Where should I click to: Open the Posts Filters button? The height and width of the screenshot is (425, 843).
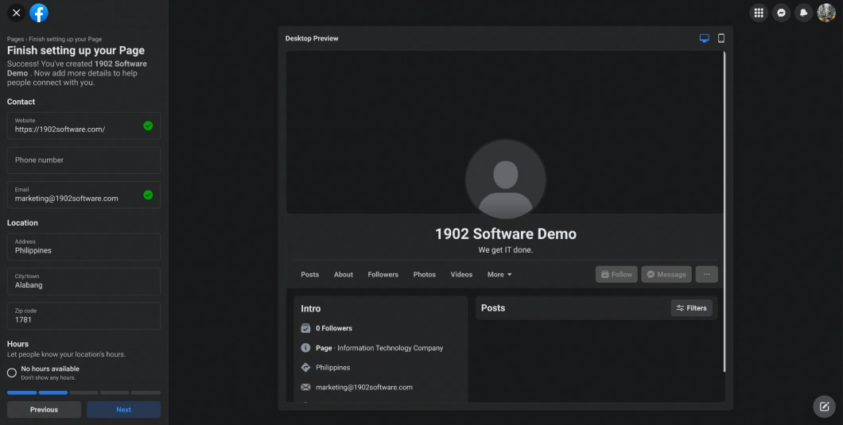pyautogui.click(x=691, y=308)
